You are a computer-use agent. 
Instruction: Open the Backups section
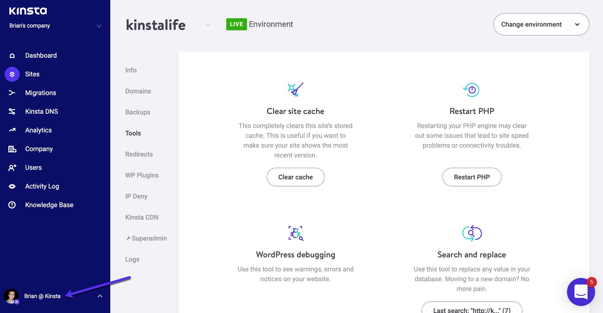tap(138, 112)
